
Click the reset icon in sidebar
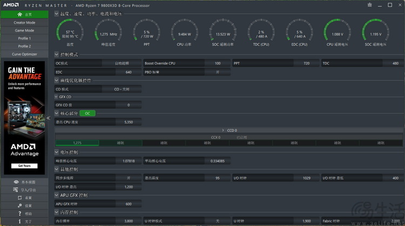(x=19, y=197)
